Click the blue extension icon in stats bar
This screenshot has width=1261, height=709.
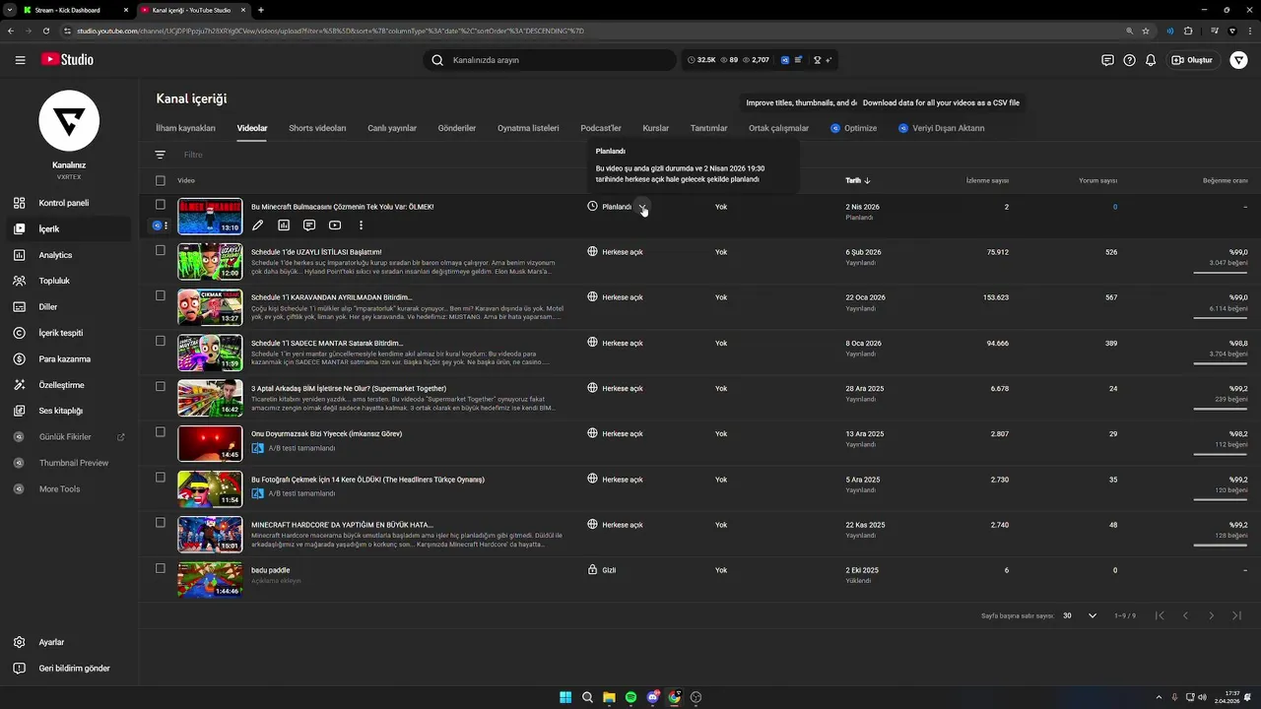[x=785, y=60]
